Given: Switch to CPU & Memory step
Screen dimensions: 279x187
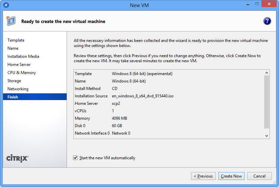Looking at the screenshot, I should 22,73.
